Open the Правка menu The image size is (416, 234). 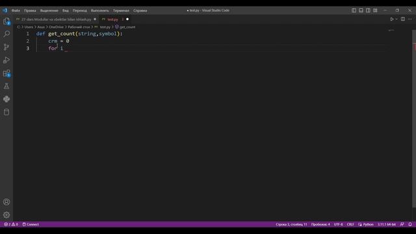click(30, 10)
